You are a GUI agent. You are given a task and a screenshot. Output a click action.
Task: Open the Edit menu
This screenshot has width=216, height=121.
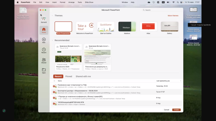[x=40, y=2]
